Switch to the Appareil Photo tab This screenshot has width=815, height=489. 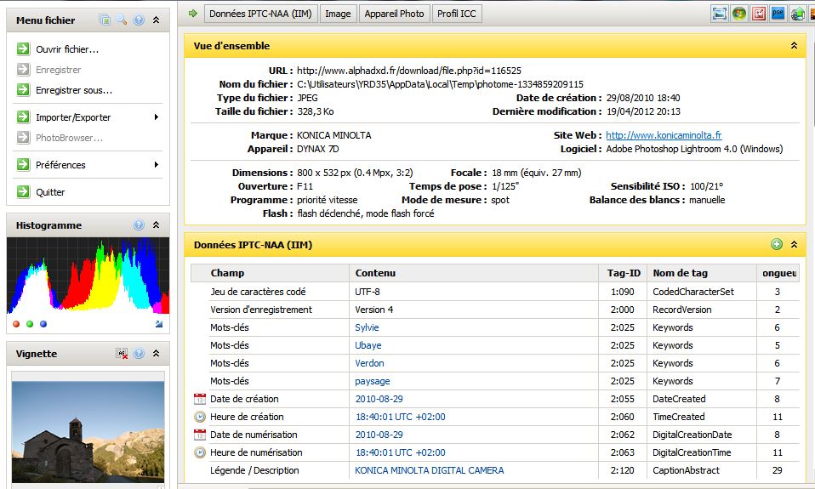point(394,14)
